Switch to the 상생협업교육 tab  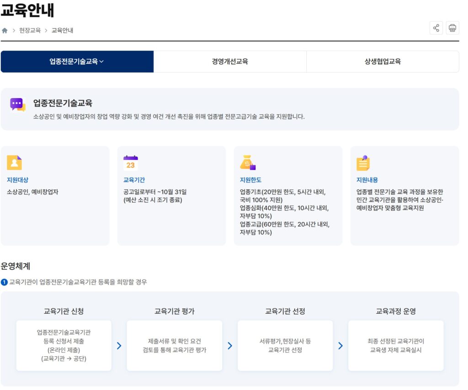pyautogui.click(x=383, y=61)
